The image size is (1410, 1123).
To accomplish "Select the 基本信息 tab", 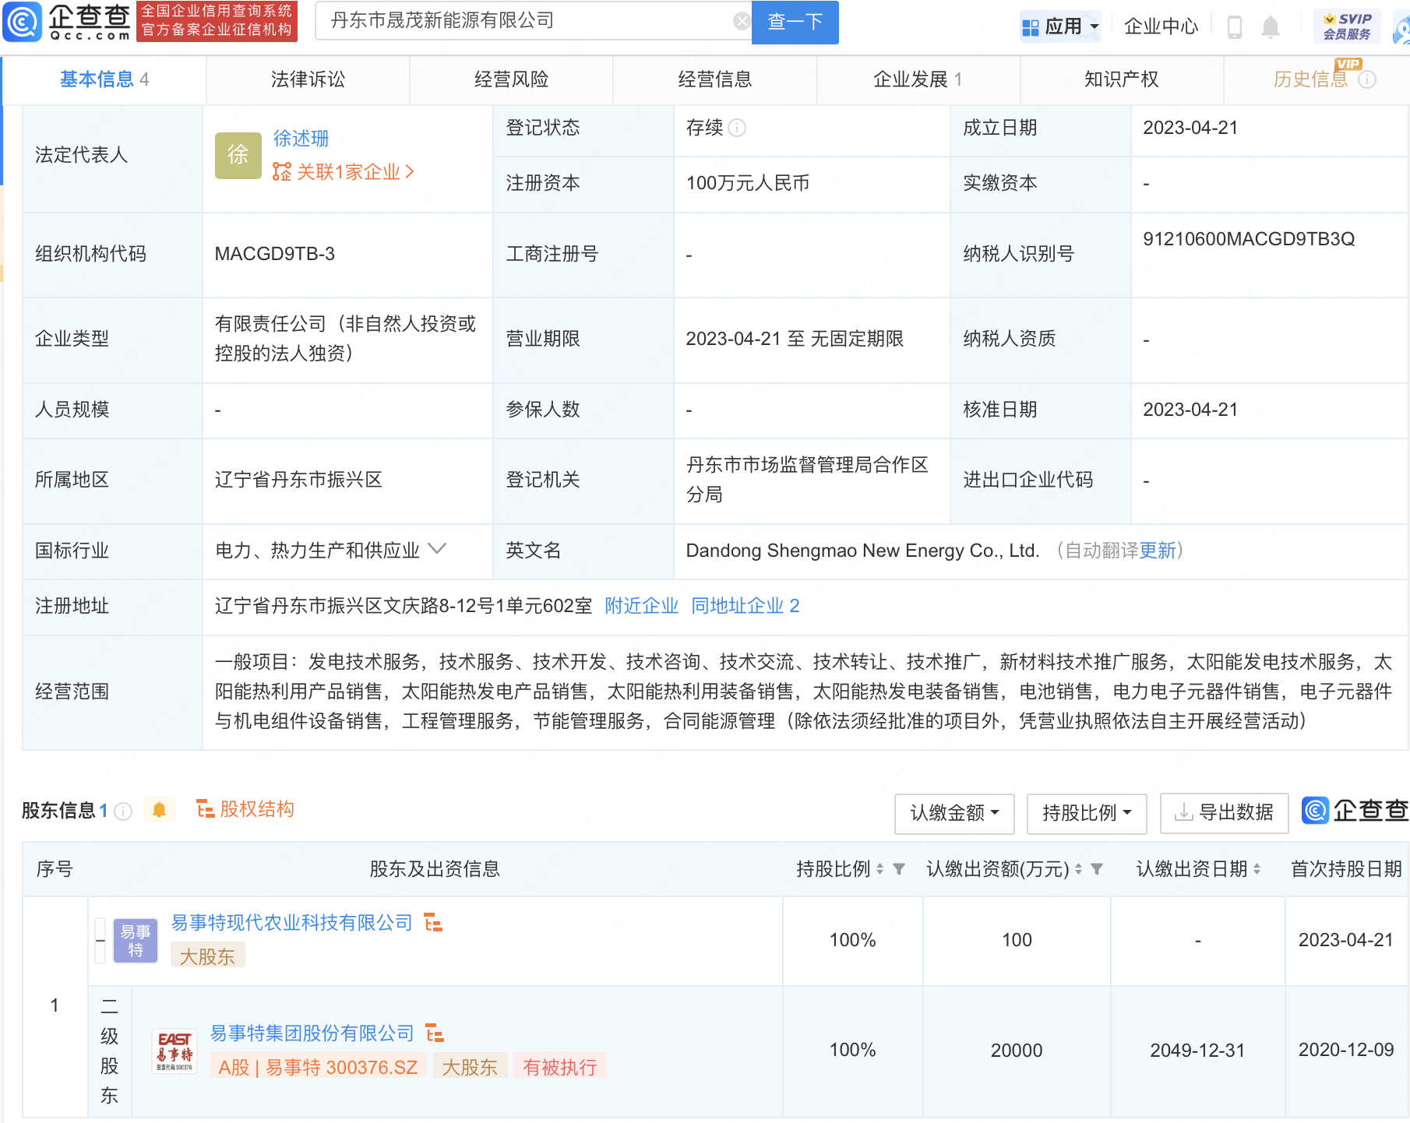I will pos(104,79).
